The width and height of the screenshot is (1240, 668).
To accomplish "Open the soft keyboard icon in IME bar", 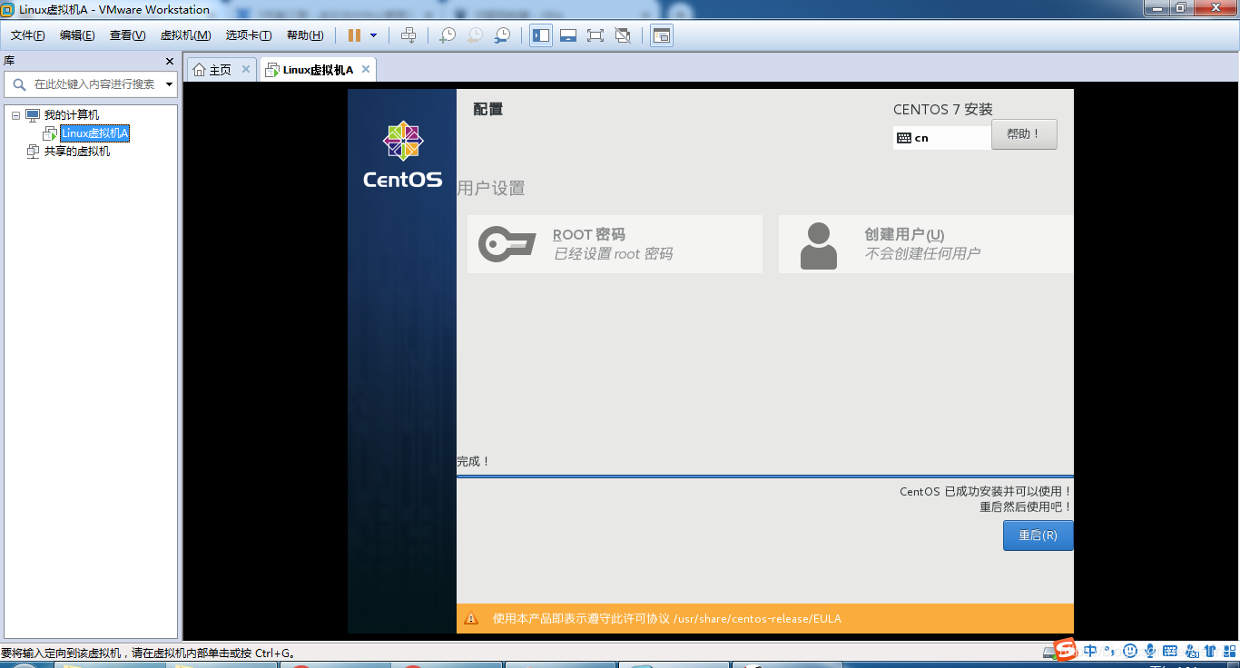I will pos(1170,651).
